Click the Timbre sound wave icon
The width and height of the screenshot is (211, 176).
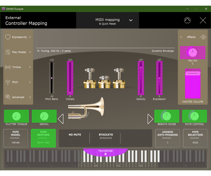click(8, 67)
